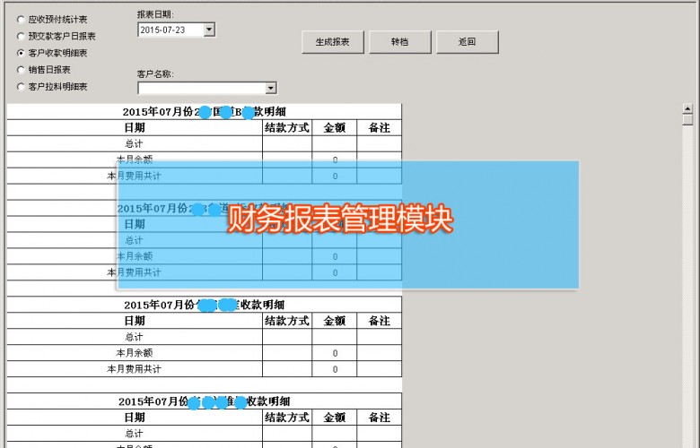This screenshot has width=700, height=448.
Task: Click the 总计 row in fourth table
Action: 204,434
